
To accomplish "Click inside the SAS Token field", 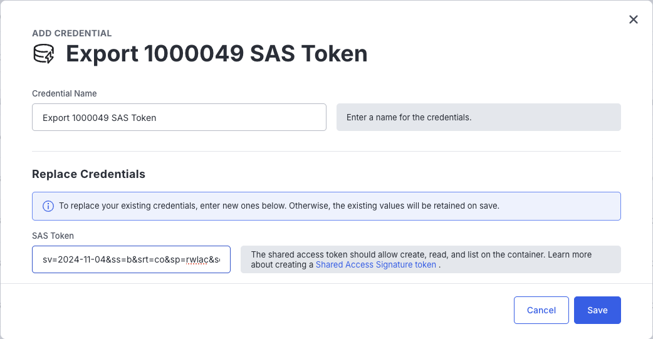I will (x=131, y=259).
